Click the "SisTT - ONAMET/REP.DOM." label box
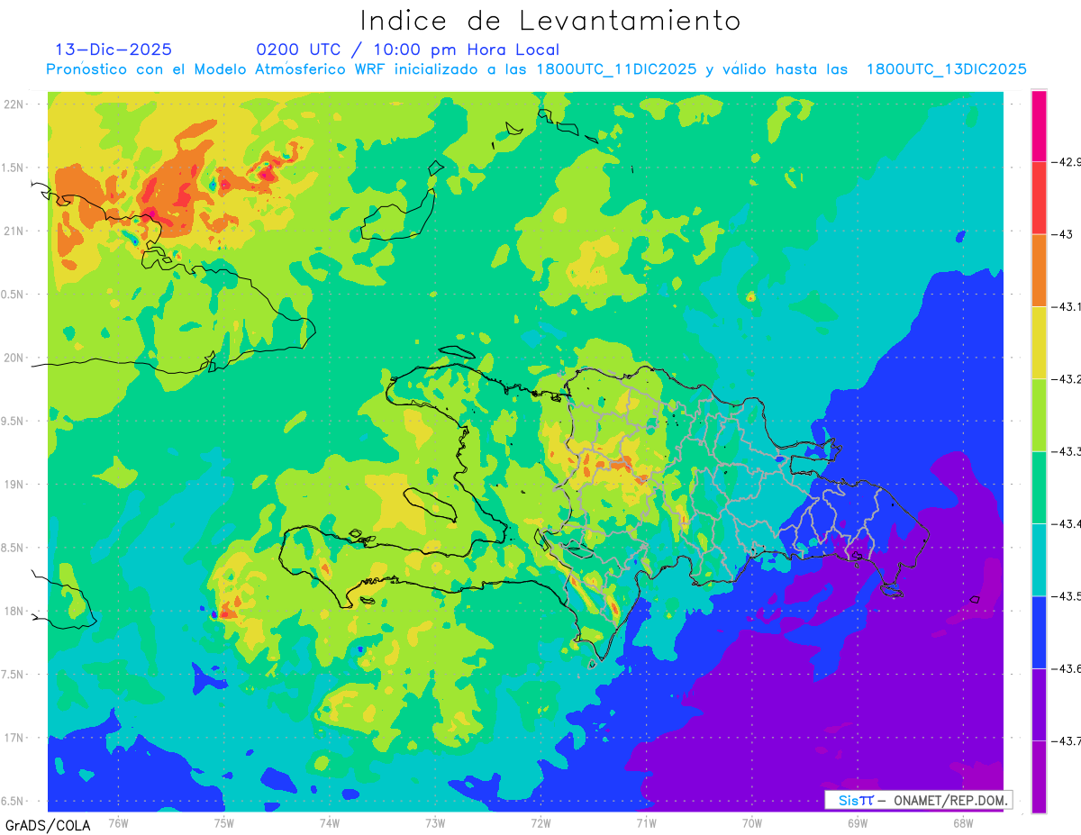Viewport: 1081px width, 835px height. [919, 800]
